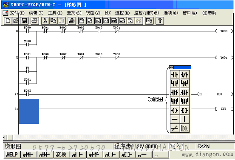This screenshot has width=235, height=160.
Task: Click the Save floppy disk icon
Action: pos(24,21)
